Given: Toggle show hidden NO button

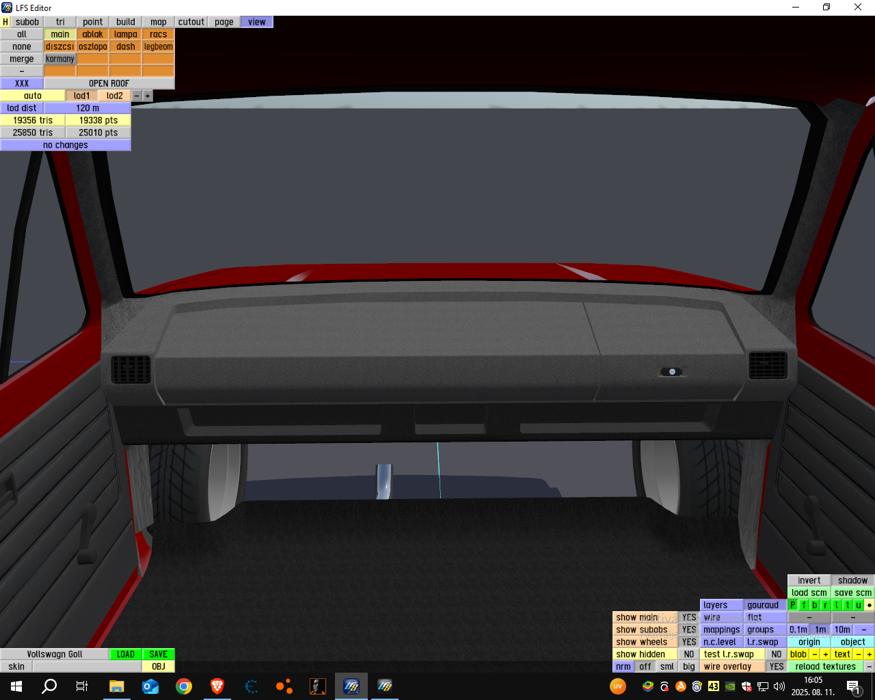Looking at the screenshot, I should point(689,654).
